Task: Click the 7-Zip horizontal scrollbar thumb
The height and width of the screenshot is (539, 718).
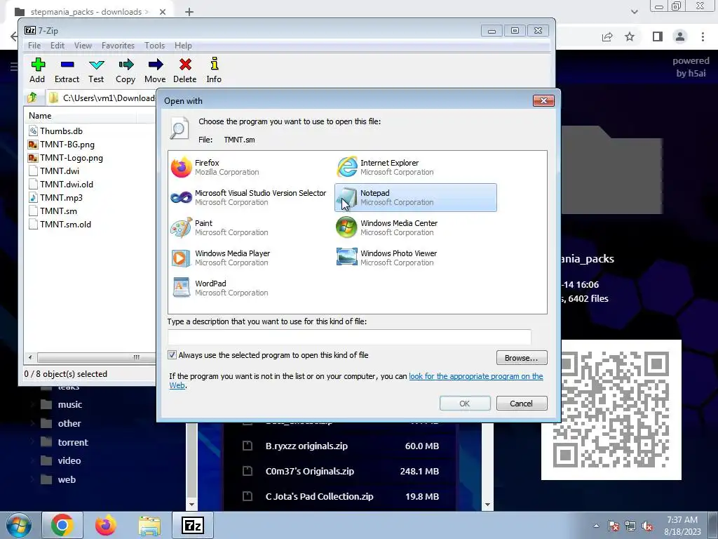Action: pyautogui.click(x=95, y=357)
